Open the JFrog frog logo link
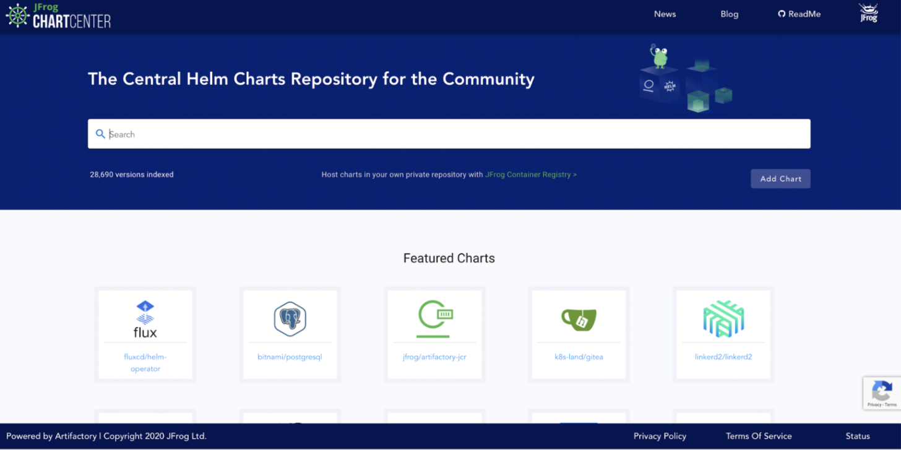Image resolution: width=901 pixels, height=450 pixels. coord(869,13)
